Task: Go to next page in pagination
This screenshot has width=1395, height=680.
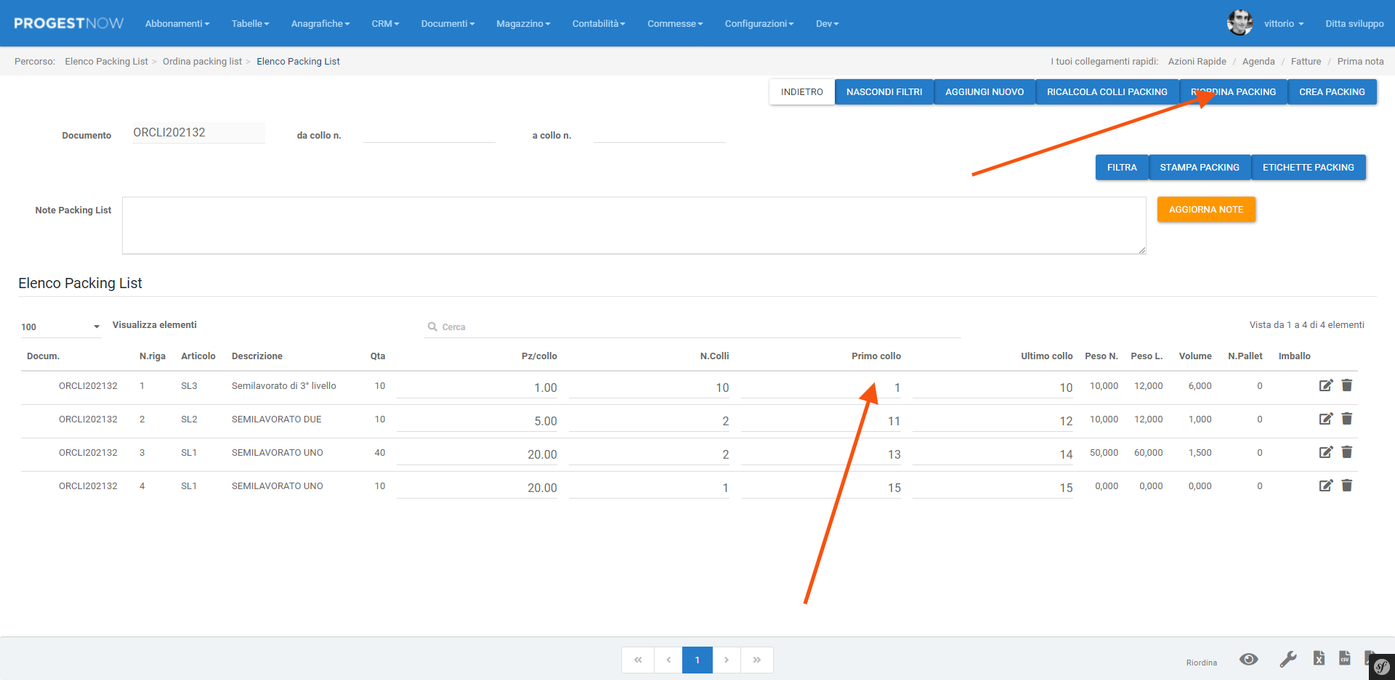Action: point(726,660)
